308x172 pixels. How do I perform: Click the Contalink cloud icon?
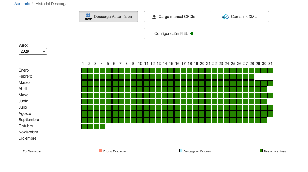[x=225, y=17]
